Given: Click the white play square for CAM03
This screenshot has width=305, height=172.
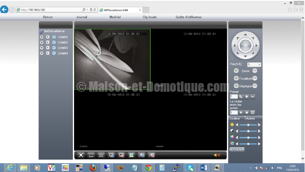Looking at the screenshot, I should (48, 48).
